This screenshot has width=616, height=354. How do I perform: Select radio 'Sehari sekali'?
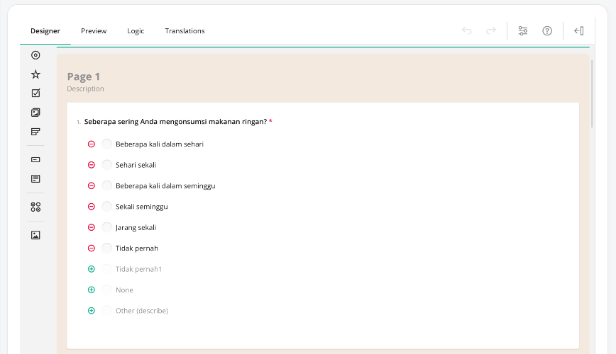pyautogui.click(x=107, y=165)
